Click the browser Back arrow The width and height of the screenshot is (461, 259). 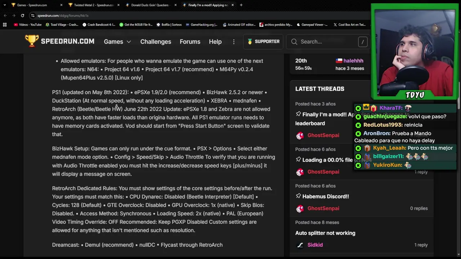coord(5,15)
